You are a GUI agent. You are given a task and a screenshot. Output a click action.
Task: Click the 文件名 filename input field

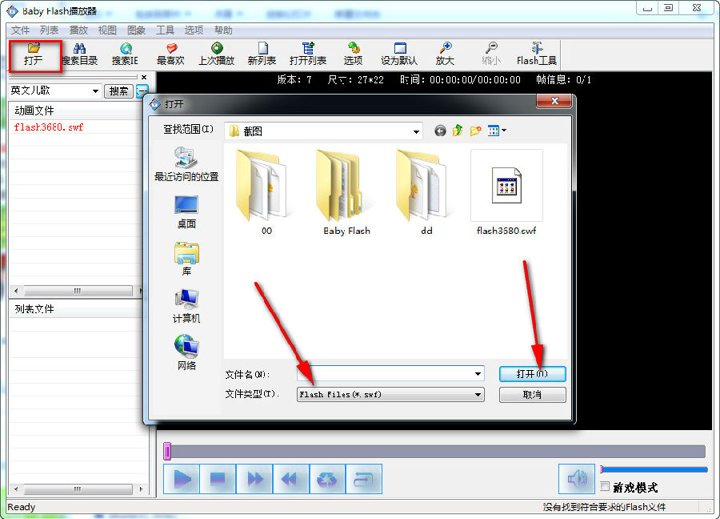tap(390, 374)
